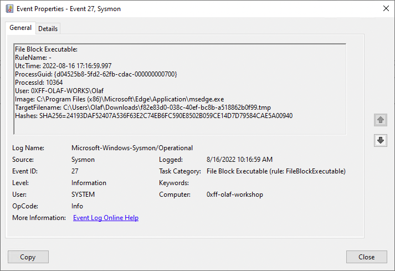395x271 pixels.
Task: Click the msedge.exe Image path line
Action: pyautogui.click(x=119, y=99)
